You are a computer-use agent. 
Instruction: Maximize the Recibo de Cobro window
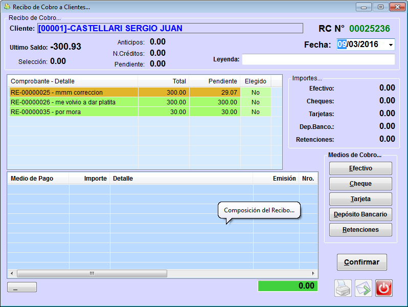(x=380, y=7)
